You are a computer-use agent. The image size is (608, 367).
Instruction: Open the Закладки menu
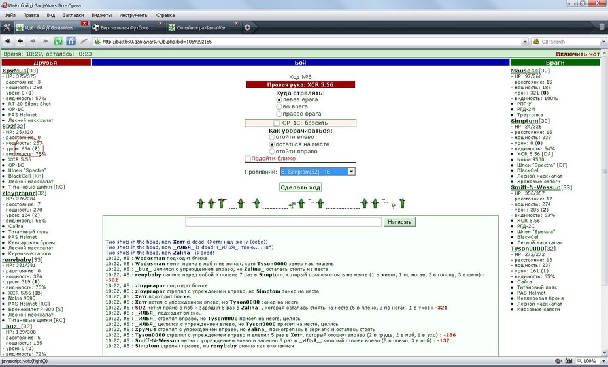73,15
